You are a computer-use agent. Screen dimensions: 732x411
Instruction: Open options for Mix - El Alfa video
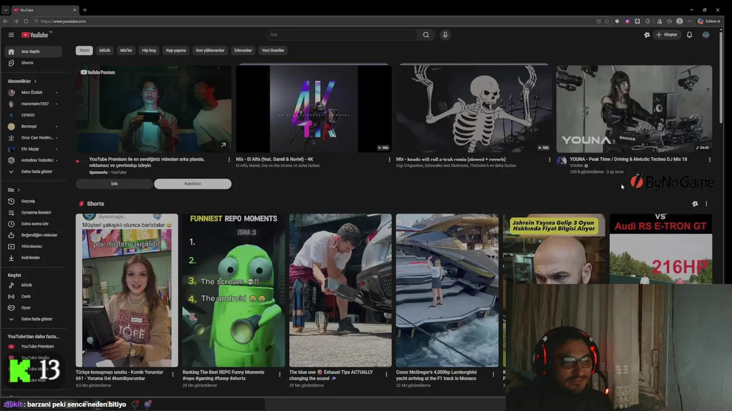[389, 160]
